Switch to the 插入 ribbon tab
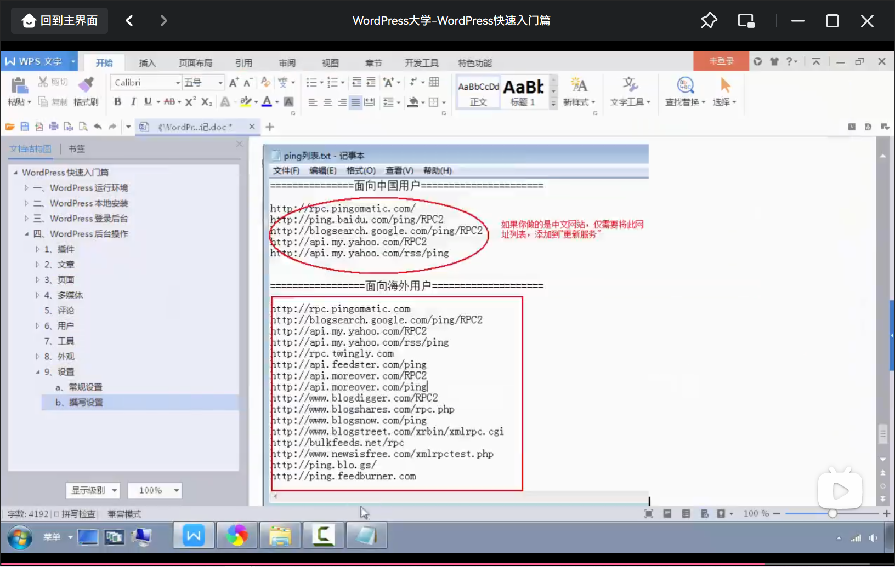895x567 pixels. coord(147,63)
